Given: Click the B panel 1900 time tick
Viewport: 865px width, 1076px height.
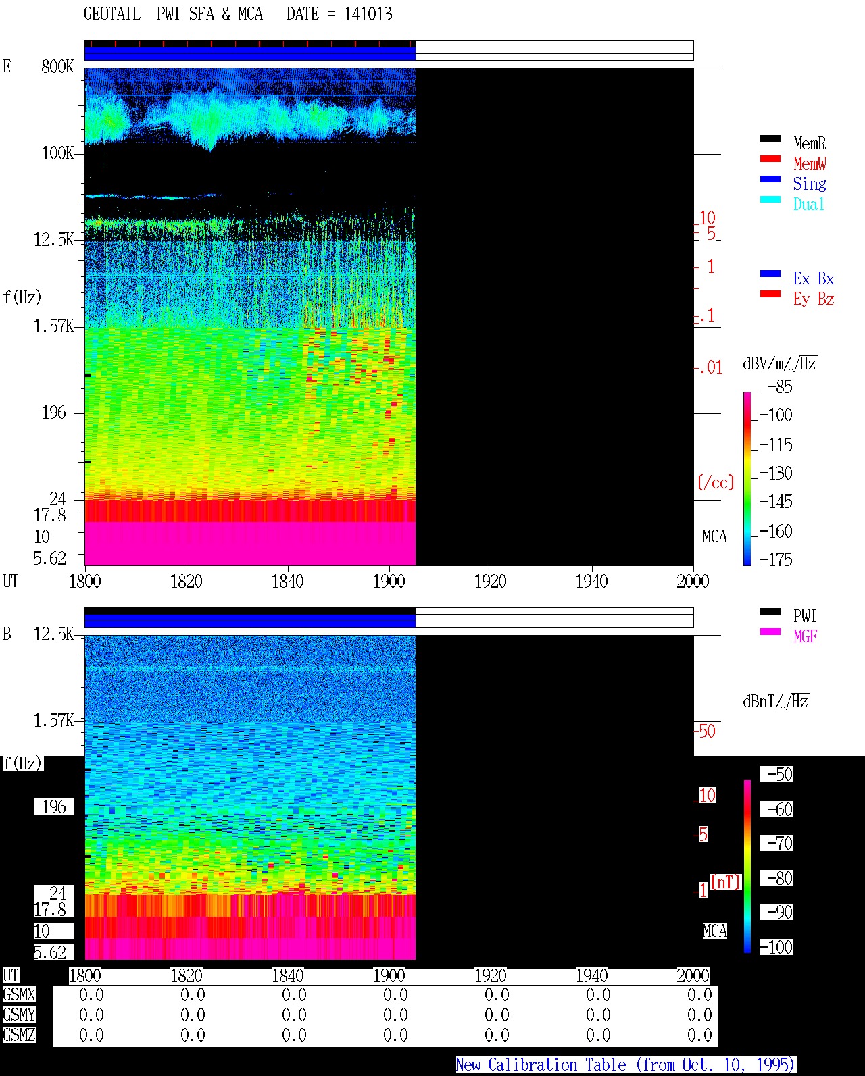Looking at the screenshot, I should pyautogui.click(x=389, y=975).
